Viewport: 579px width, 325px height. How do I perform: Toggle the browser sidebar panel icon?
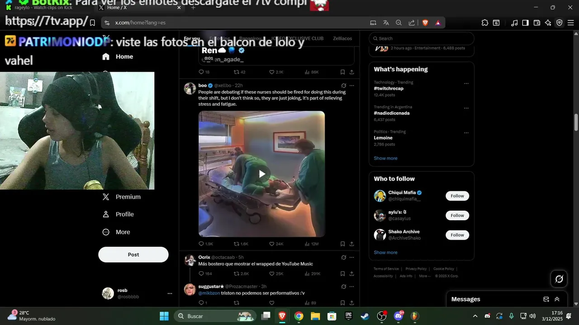point(525,23)
